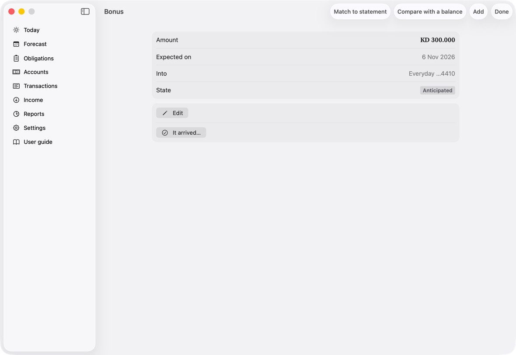Open the Accounts section
Viewport: 516px width, 355px height.
click(36, 72)
